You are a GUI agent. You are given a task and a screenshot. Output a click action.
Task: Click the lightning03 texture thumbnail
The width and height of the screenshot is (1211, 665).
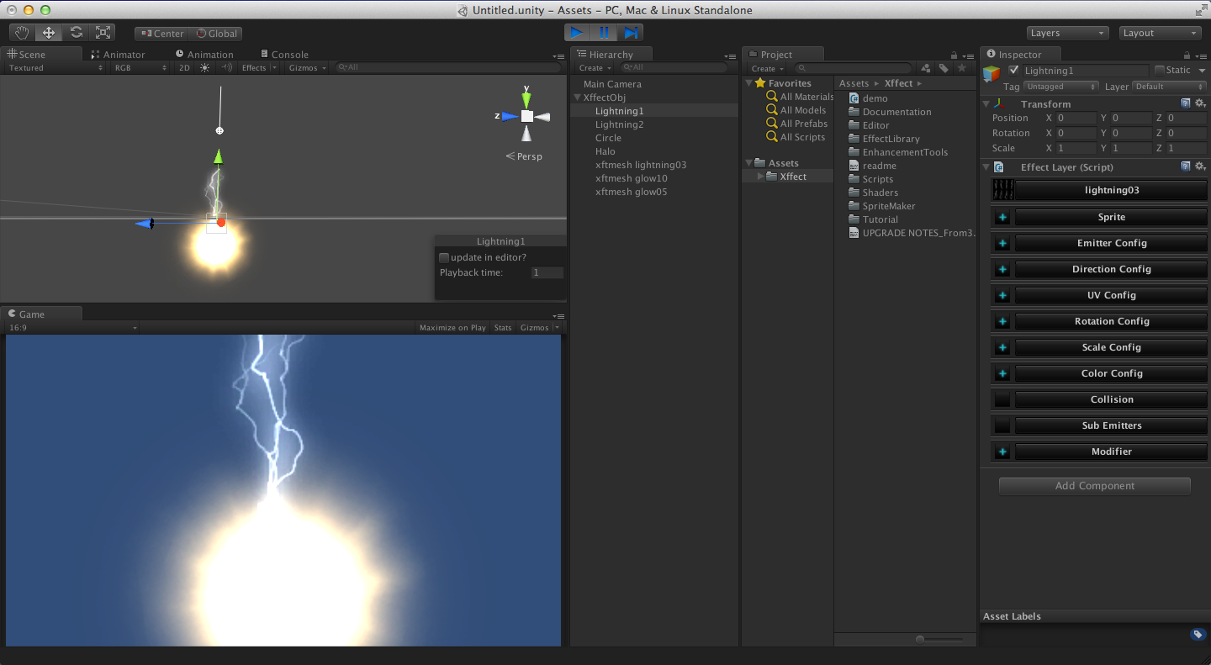(1003, 190)
